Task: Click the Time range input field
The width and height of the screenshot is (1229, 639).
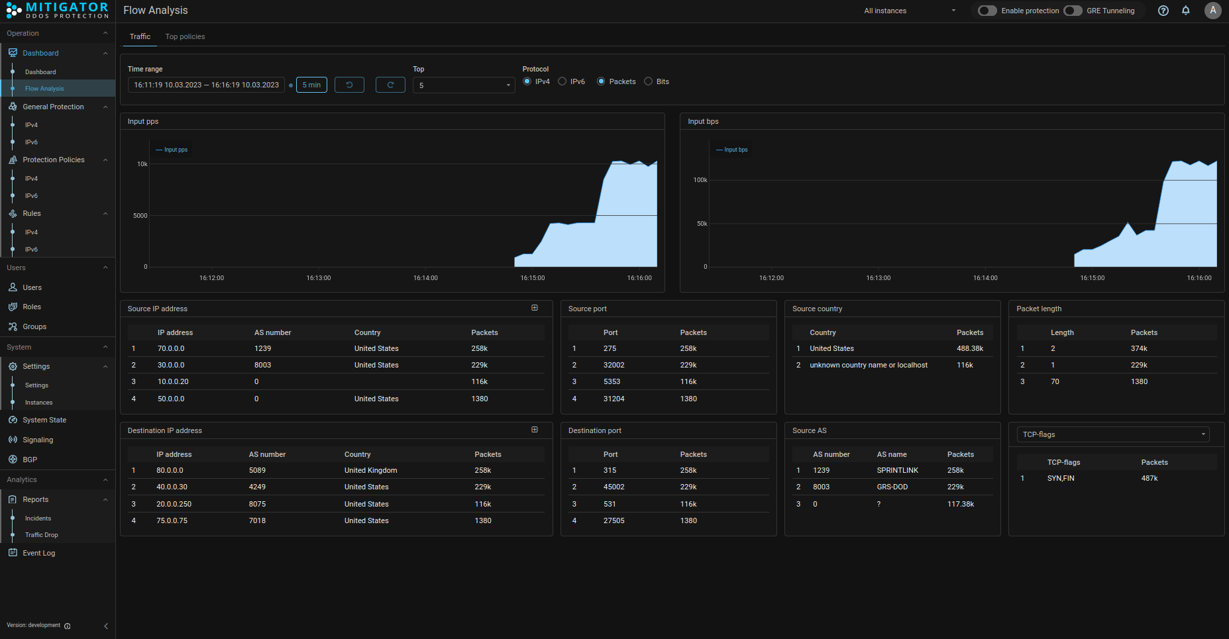Action: coord(206,85)
